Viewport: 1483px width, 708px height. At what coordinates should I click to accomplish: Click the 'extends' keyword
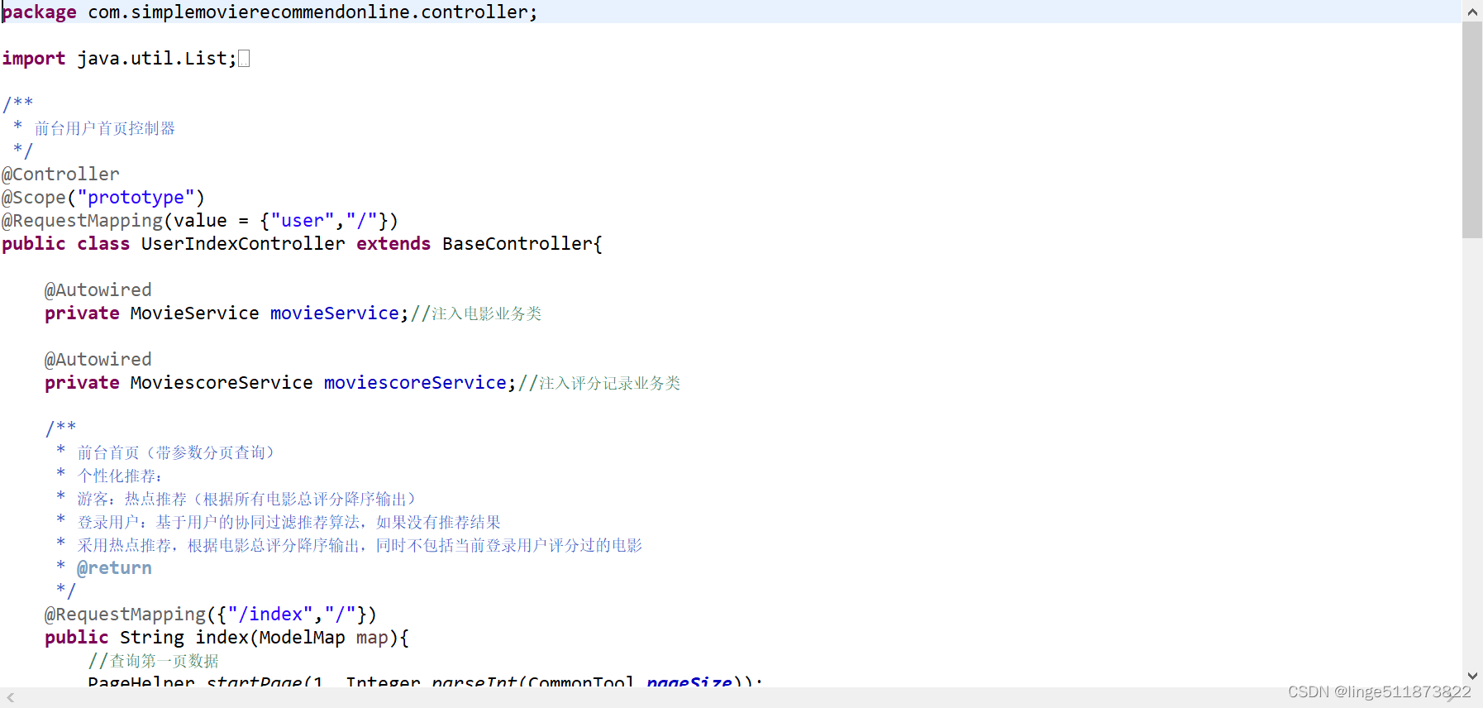click(393, 244)
